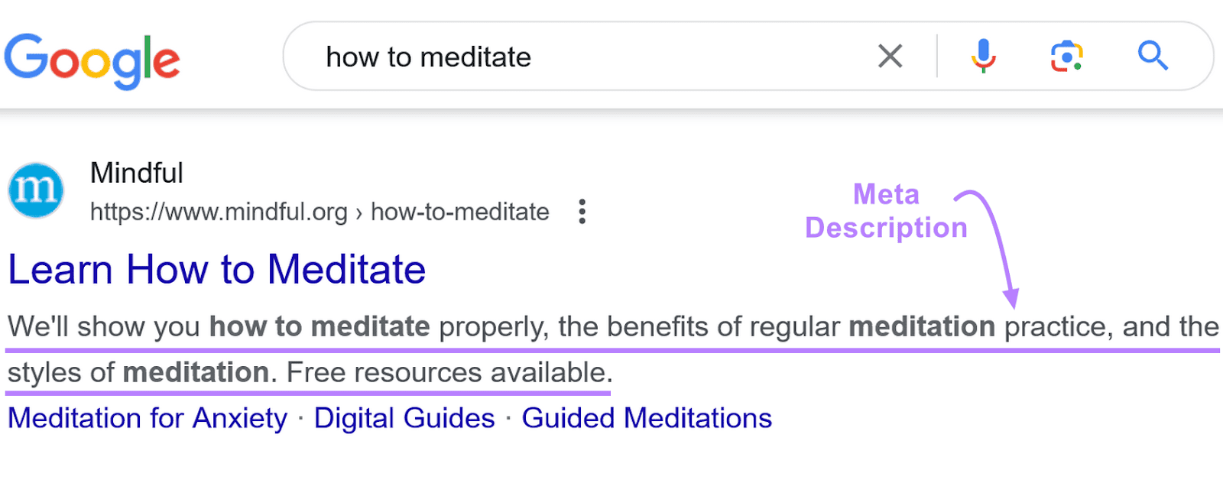Image resolution: width=1223 pixels, height=493 pixels.
Task: Clear the search query with the X icon
Action: (x=889, y=55)
